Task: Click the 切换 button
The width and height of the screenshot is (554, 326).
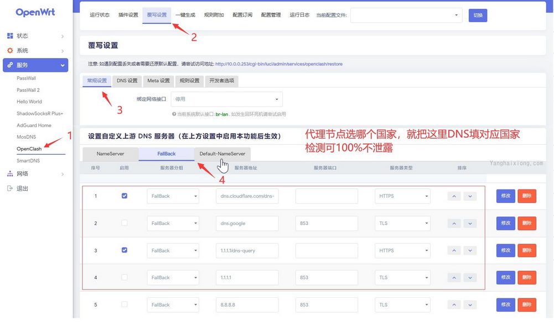Action: click(x=478, y=15)
